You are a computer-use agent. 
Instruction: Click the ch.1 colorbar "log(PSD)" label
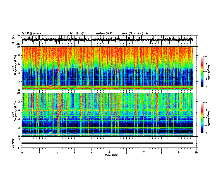pyautogui.click(x=209, y=73)
